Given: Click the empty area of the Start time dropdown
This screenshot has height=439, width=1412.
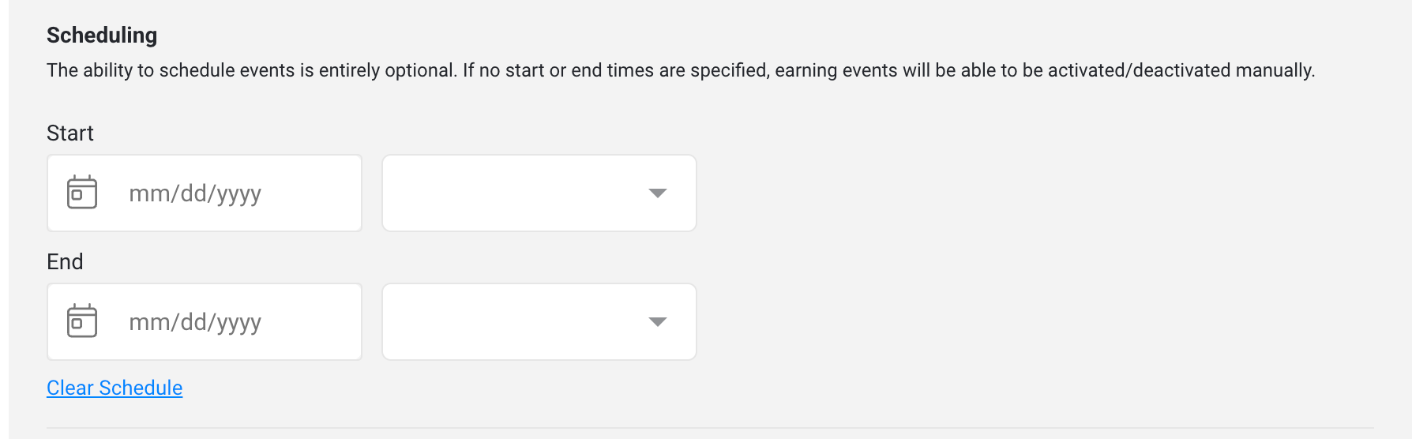Looking at the screenshot, I should click(513, 193).
